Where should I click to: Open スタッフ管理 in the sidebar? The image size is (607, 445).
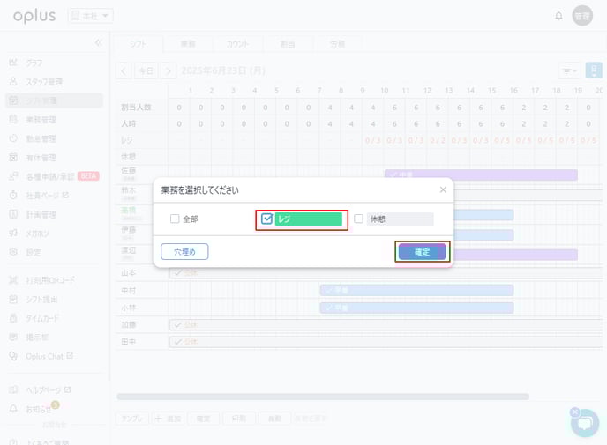click(42, 81)
